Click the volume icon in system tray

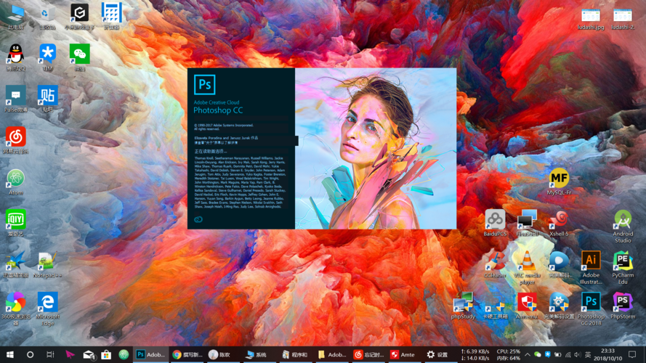pos(578,354)
